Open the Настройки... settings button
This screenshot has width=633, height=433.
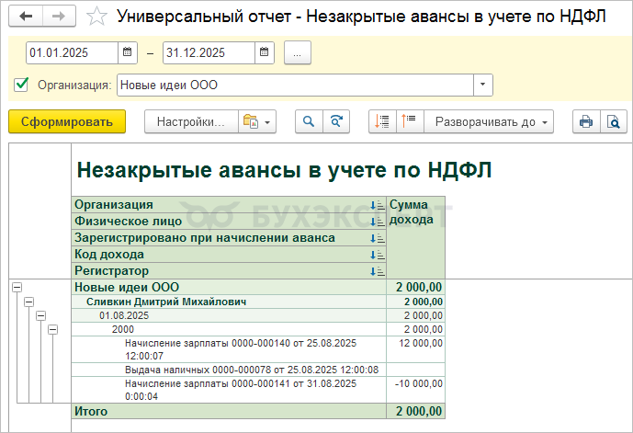pyautogui.click(x=189, y=121)
